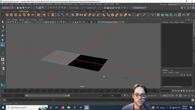
Task: Switch to the Poly Modeling shelf tab
Action: (x=24, y=11)
